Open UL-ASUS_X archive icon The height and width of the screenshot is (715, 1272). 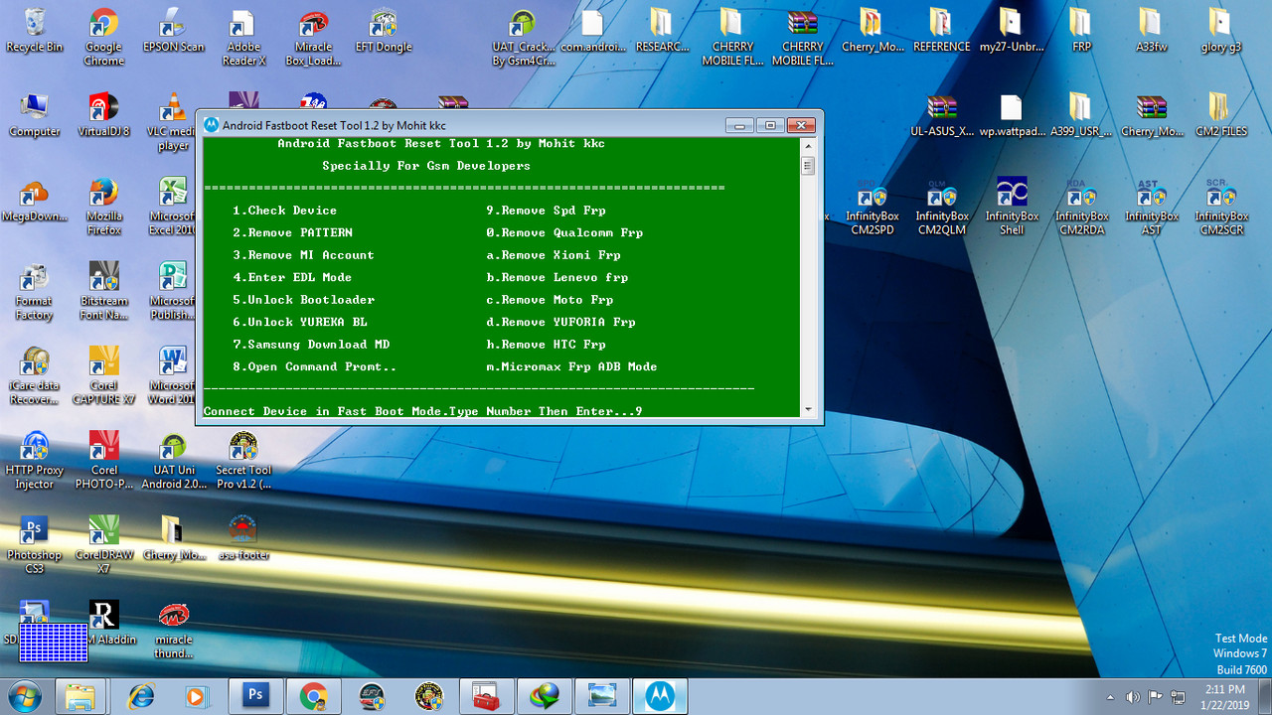pos(941,116)
